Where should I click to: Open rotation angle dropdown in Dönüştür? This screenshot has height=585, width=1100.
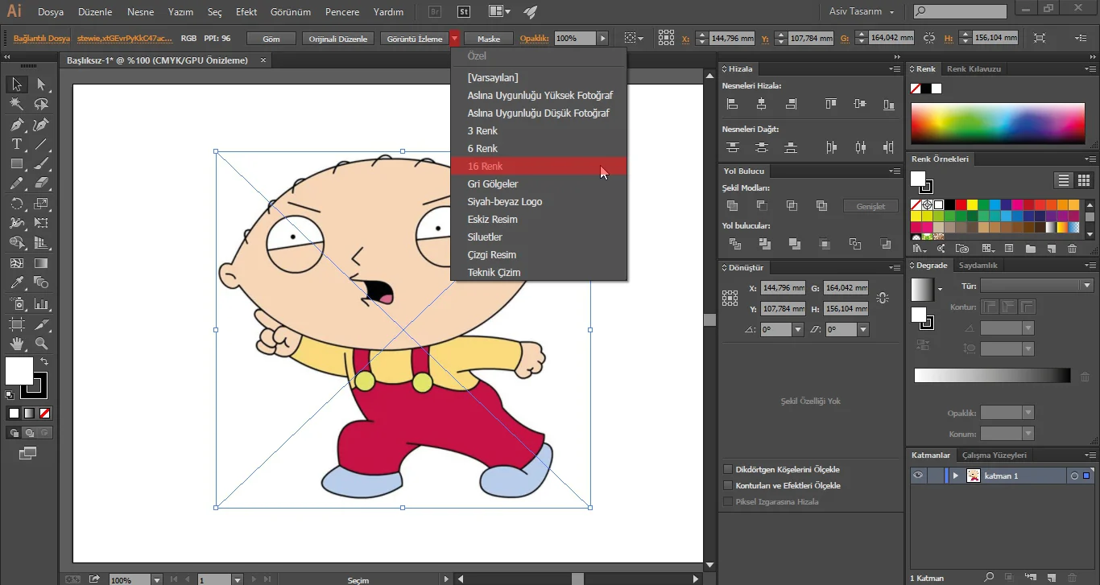[798, 329]
